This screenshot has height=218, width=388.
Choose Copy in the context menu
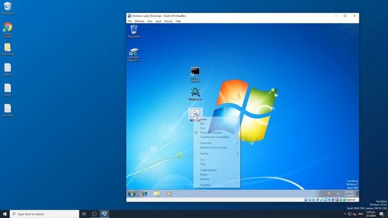[216, 164]
